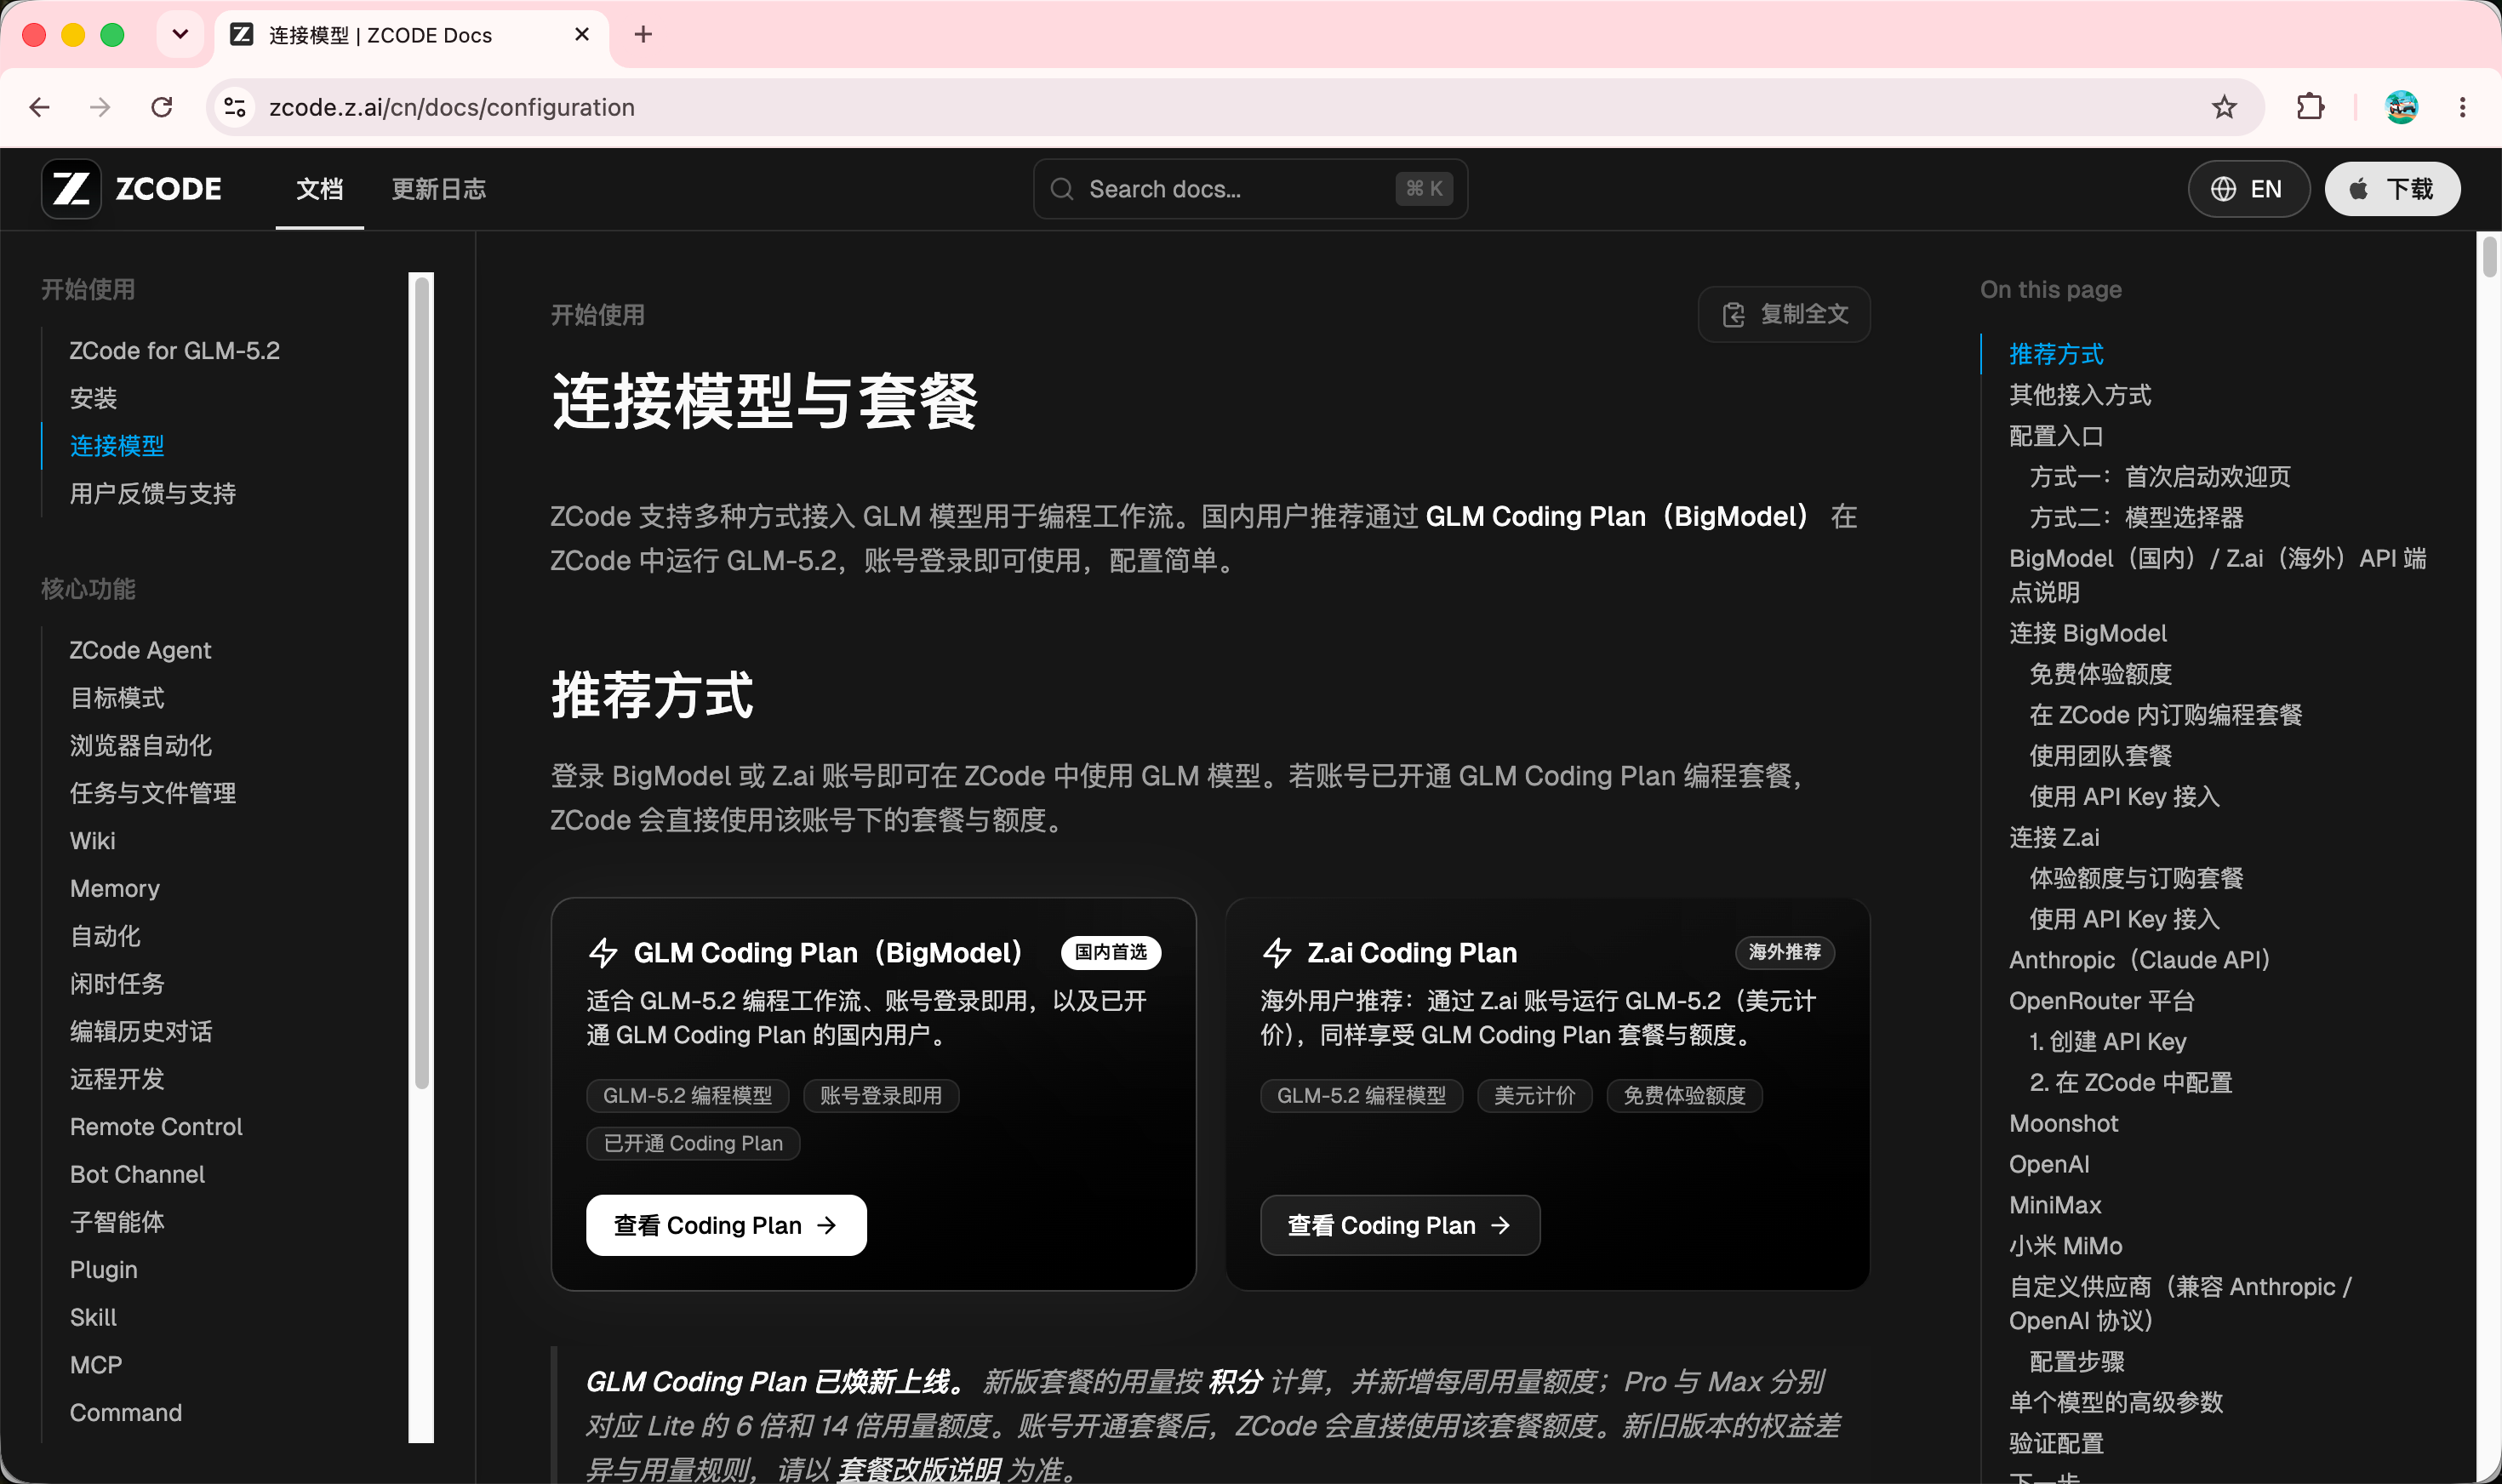Jump to 小米 MiMo section

click(x=2066, y=1246)
